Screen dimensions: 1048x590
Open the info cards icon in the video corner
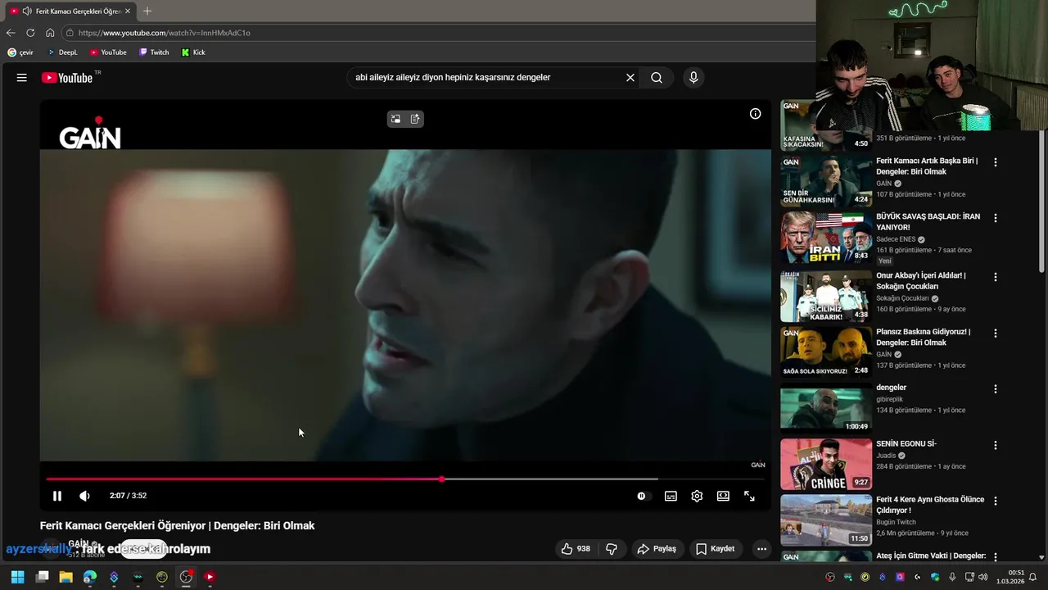tap(755, 114)
